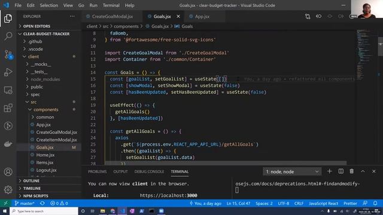Switch to the CreateGoalModal.jsx tab
Image resolution: width=383 pixels, height=215 pixels.
click(113, 16)
